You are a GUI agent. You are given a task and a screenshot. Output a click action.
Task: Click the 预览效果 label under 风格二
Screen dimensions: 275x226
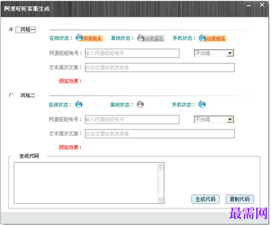[x=70, y=147]
